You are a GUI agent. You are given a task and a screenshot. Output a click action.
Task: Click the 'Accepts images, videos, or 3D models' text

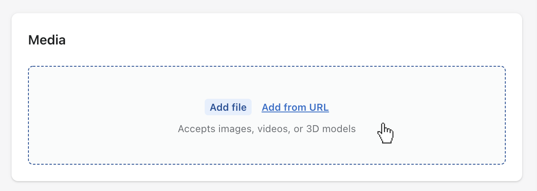pyautogui.click(x=267, y=129)
